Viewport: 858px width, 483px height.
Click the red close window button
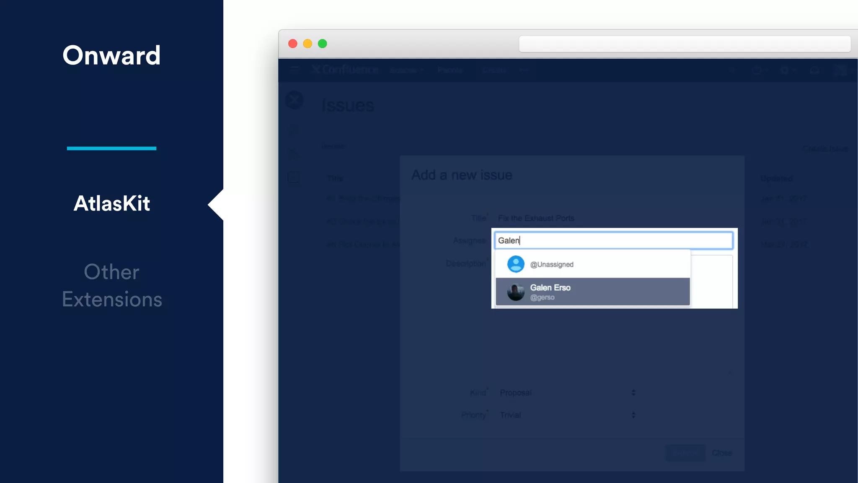(x=293, y=44)
